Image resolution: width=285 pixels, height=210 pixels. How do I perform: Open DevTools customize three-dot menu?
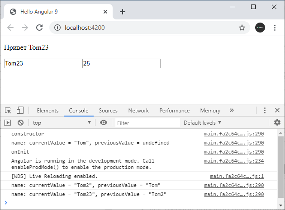point(265,110)
